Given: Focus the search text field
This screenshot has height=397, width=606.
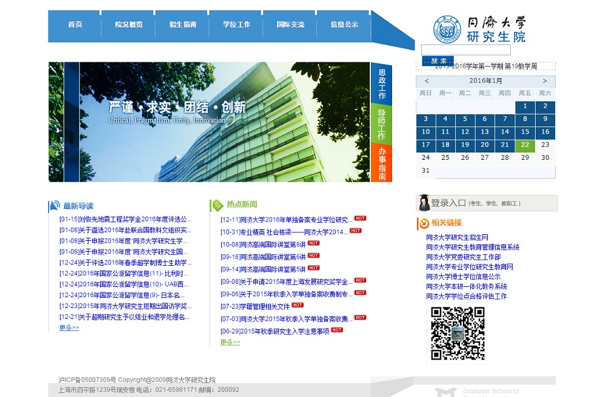Looking at the screenshot, I should click(x=465, y=50).
